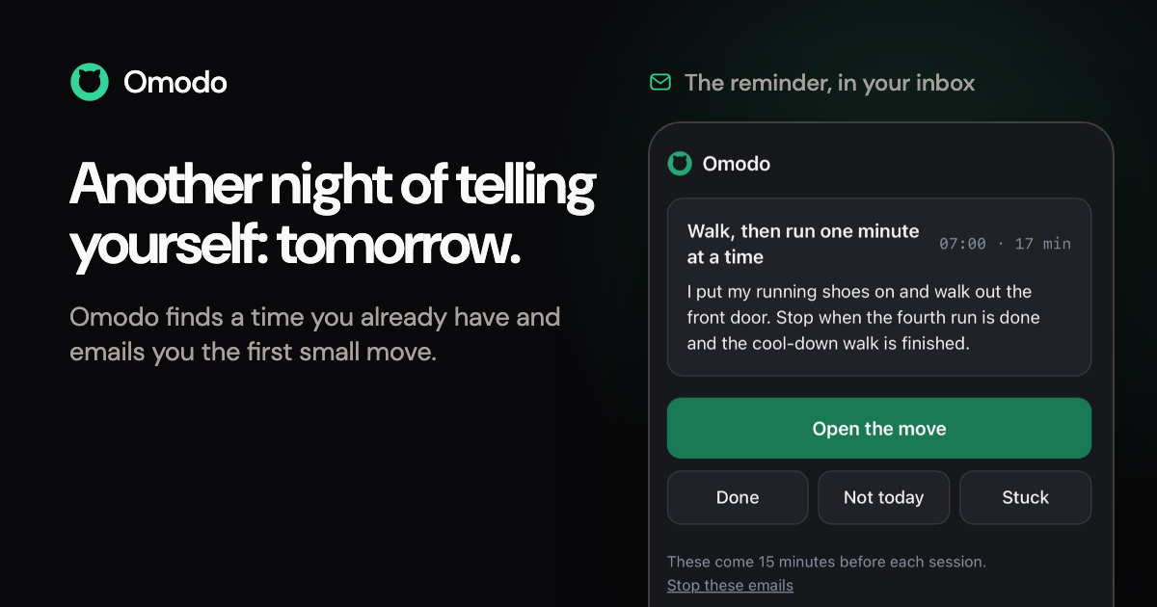Image resolution: width=1157 pixels, height=607 pixels.
Task: Open the move with the green button
Action: tap(879, 429)
